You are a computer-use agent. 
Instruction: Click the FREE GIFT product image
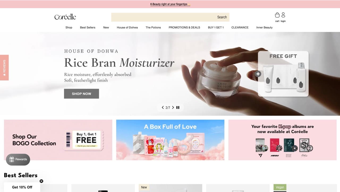(x=283, y=74)
